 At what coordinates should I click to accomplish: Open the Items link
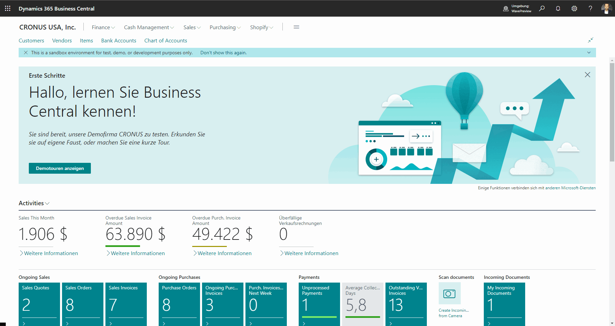pos(86,40)
